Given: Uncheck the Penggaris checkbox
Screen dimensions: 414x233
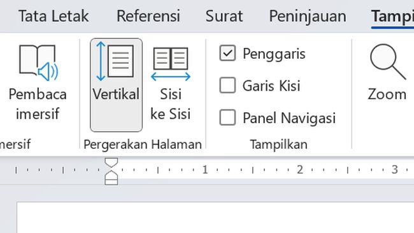Looking at the screenshot, I should point(227,53).
